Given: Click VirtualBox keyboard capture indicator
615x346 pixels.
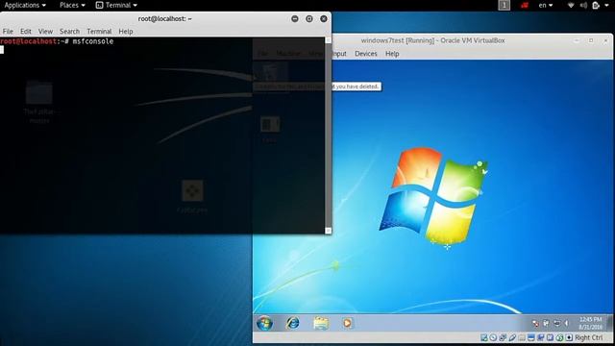Looking at the screenshot, I should (569, 337).
